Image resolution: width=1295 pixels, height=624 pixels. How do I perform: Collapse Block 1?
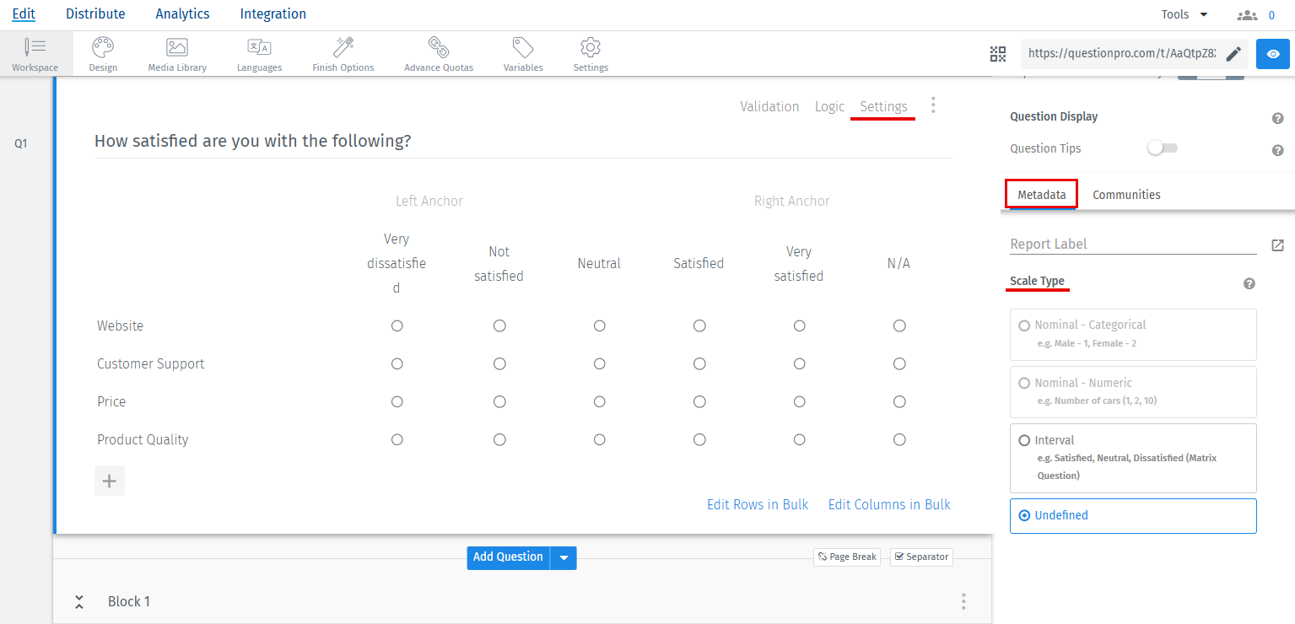(78, 601)
